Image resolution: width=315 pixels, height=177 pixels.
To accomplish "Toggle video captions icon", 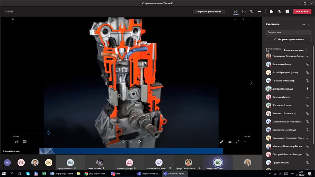I will tap(25, 142).
